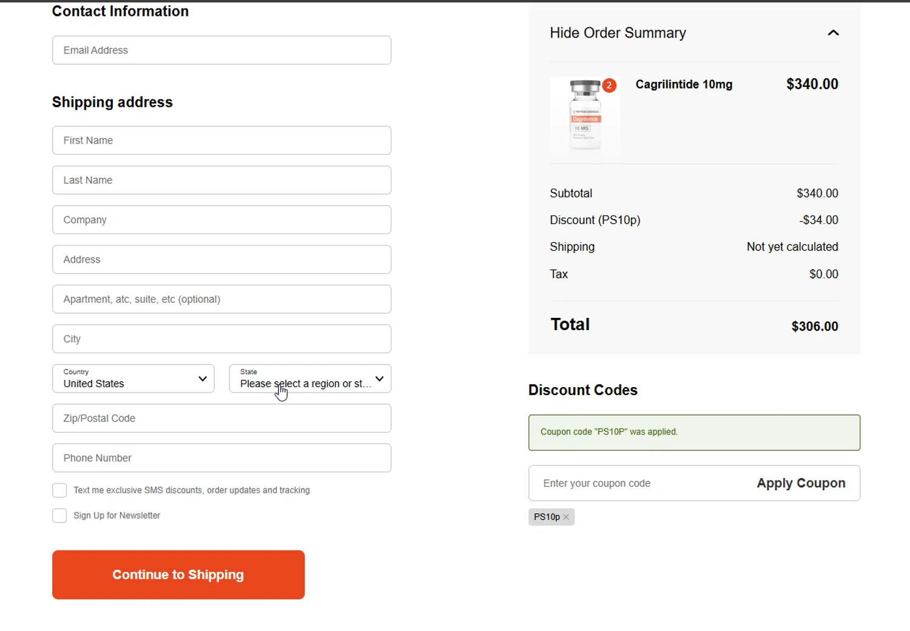Click the Tax value $0.00
Viewport: 910px width, 631px height.
[824, 274]
